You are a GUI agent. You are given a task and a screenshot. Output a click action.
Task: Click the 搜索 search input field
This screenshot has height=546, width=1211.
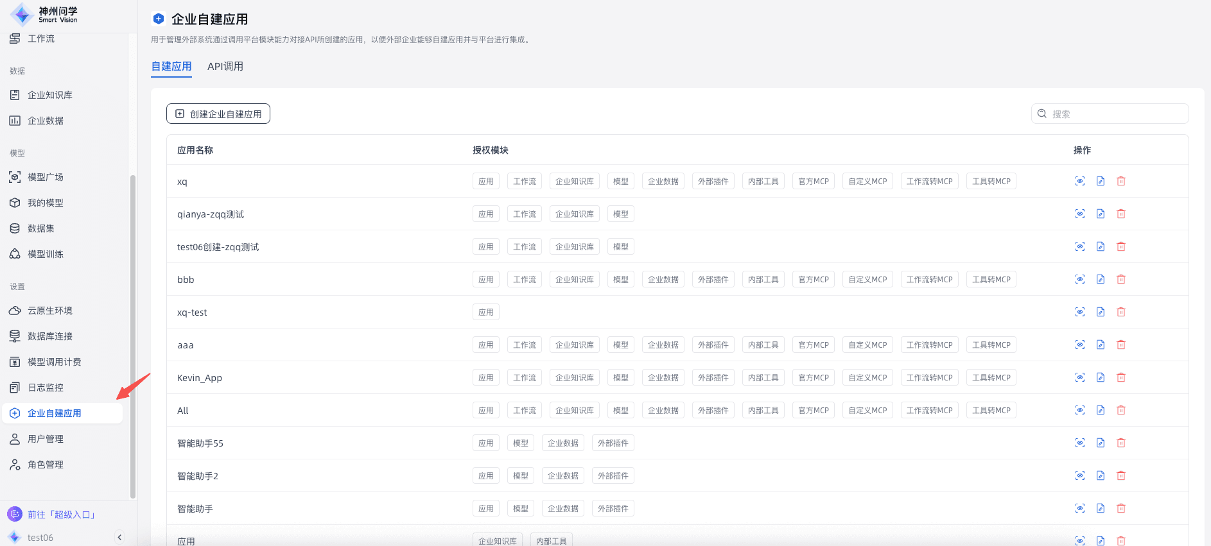pyautogui.click(x=1116, y=114)
